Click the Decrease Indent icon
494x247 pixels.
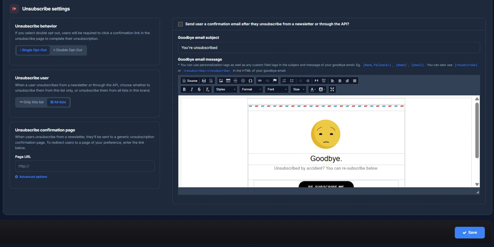(x=300, y=81)
